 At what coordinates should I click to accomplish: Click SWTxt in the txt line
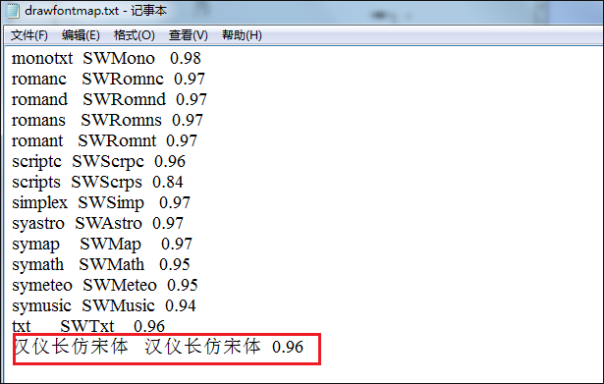(x=87, y=327)
